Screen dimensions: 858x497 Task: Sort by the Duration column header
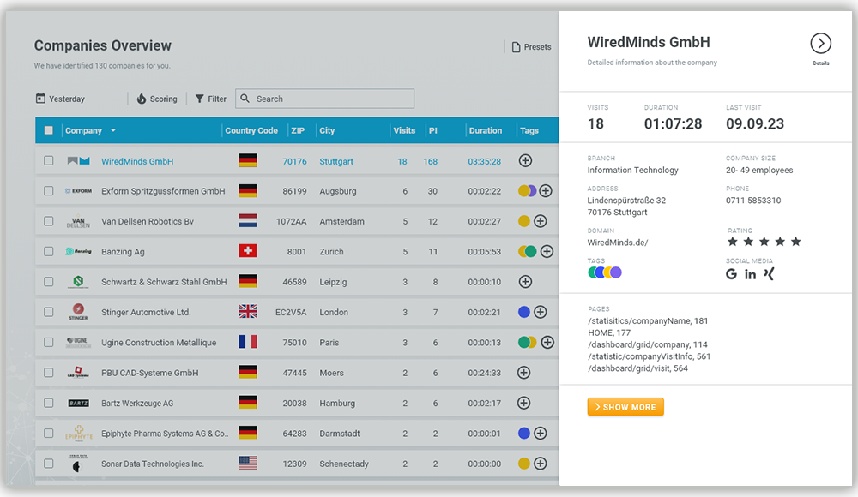pos(486,130)
